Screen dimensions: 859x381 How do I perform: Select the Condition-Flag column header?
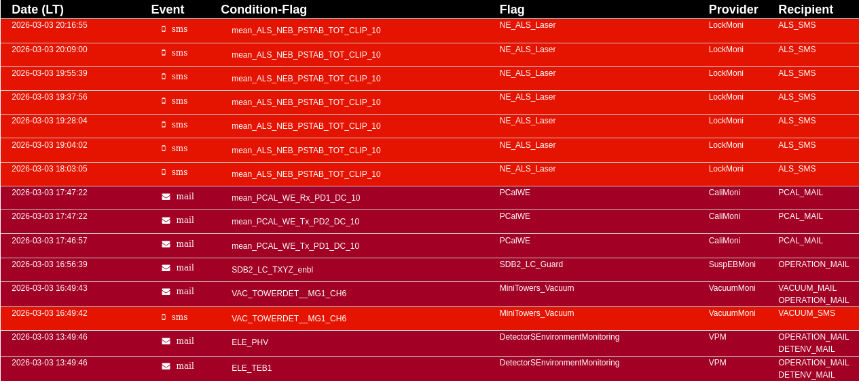[263, 9]
